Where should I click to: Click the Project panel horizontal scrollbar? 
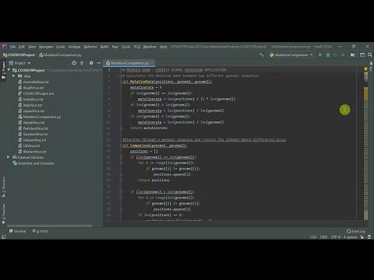pos(49,226)
